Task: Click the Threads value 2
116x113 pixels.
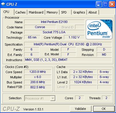Action: [107, 98]
